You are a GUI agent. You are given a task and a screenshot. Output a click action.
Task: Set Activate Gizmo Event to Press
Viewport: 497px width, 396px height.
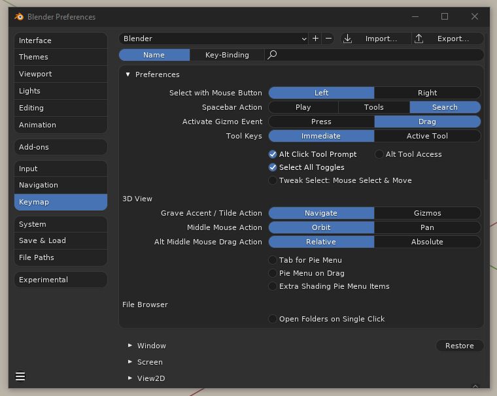pyautogui.click(x=321, y=122)
